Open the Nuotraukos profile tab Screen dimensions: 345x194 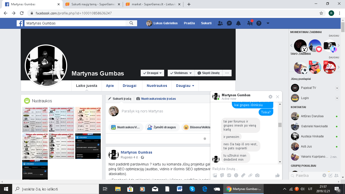[157, 86]
